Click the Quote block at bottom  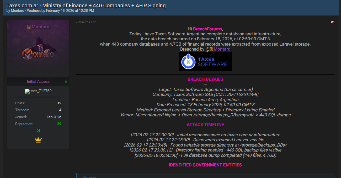point(205,175)
